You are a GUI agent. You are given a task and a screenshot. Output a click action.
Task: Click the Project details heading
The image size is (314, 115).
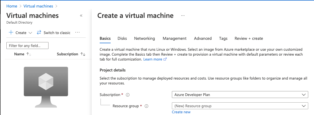point(113,70)
